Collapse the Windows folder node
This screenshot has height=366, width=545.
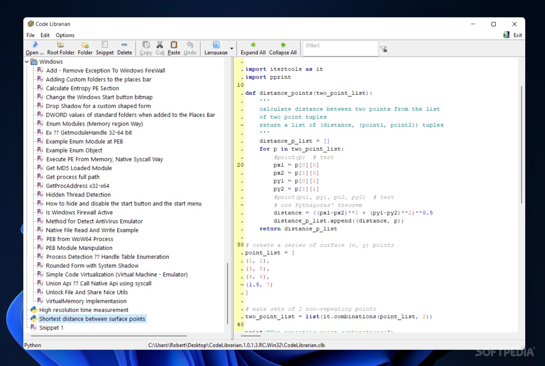click(27, 62)
